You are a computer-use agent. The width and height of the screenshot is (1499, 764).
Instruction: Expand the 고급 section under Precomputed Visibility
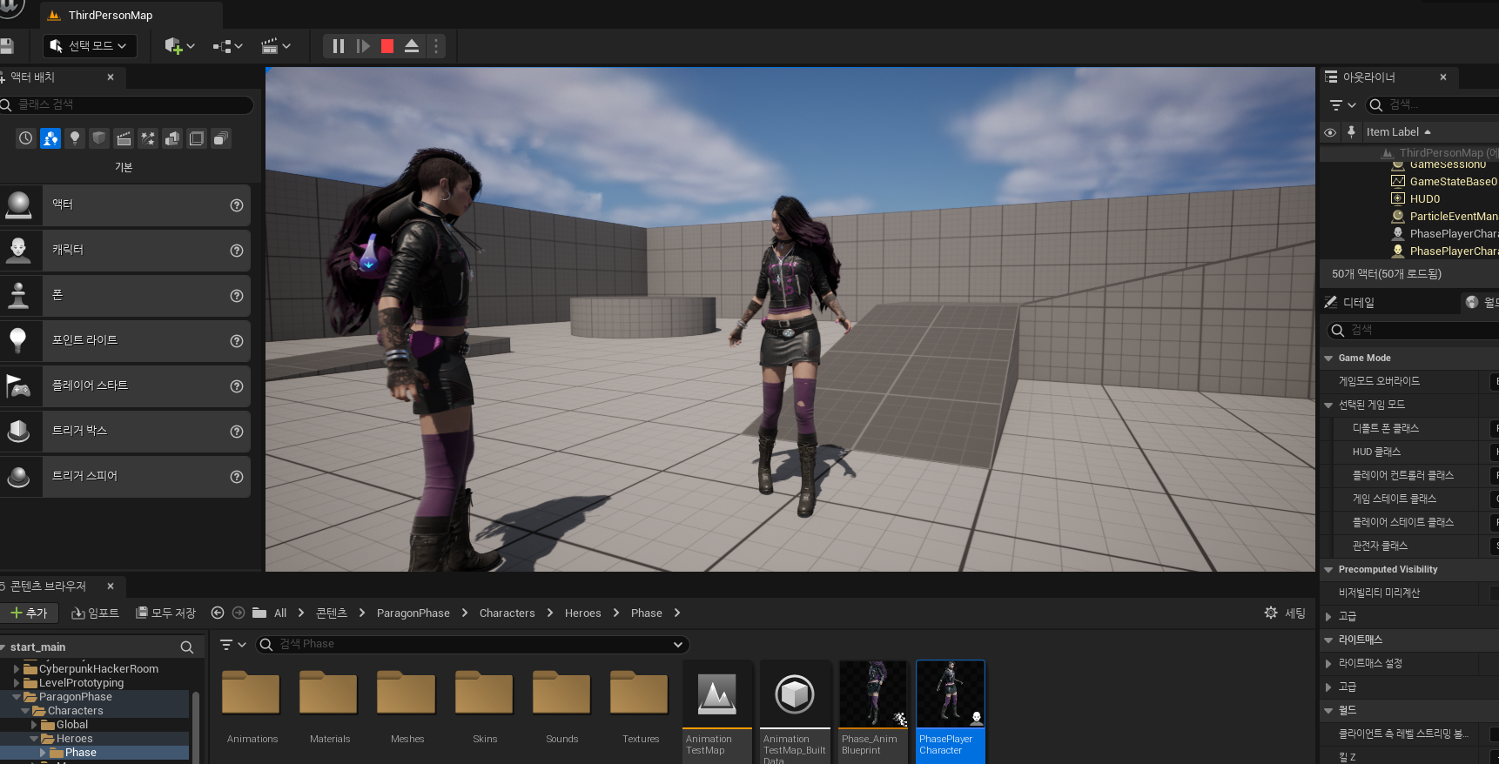tap(1328, 617)
